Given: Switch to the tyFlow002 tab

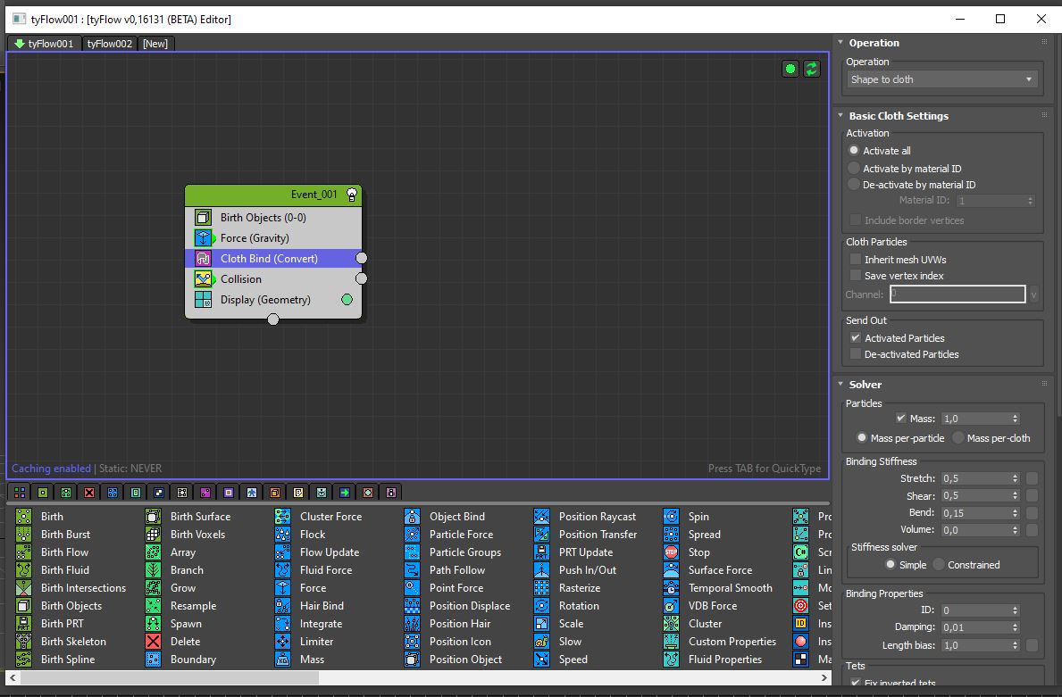Looking at the screenshot, I should point(110,44).
